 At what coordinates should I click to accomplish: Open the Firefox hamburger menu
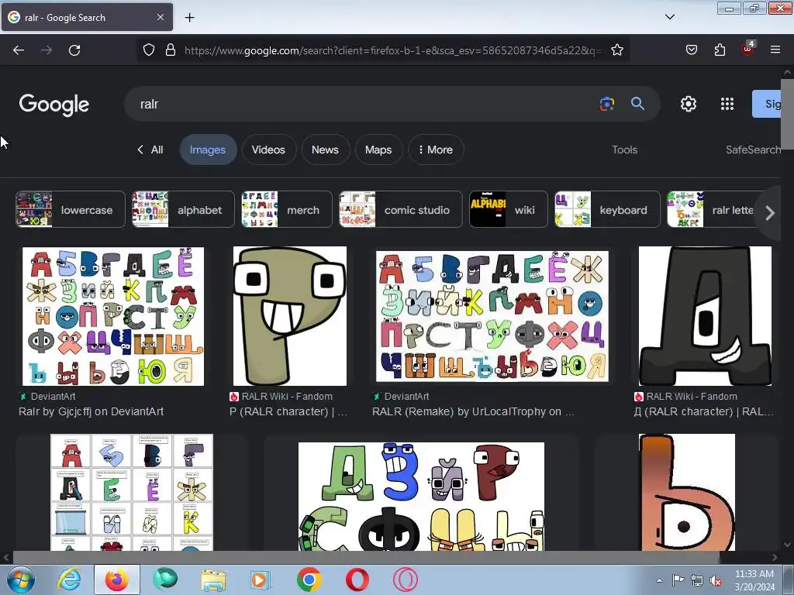(775, 50)
